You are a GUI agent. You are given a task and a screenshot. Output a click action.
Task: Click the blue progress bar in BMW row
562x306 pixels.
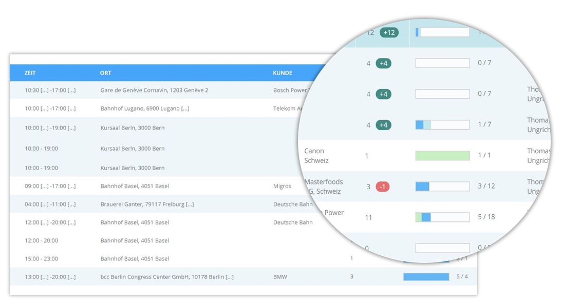(x=426, y=277)
